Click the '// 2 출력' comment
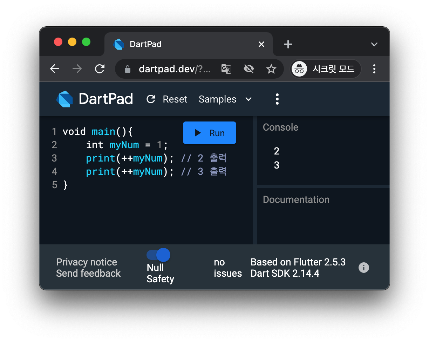 pyautogui.click(x=204, y=158)
